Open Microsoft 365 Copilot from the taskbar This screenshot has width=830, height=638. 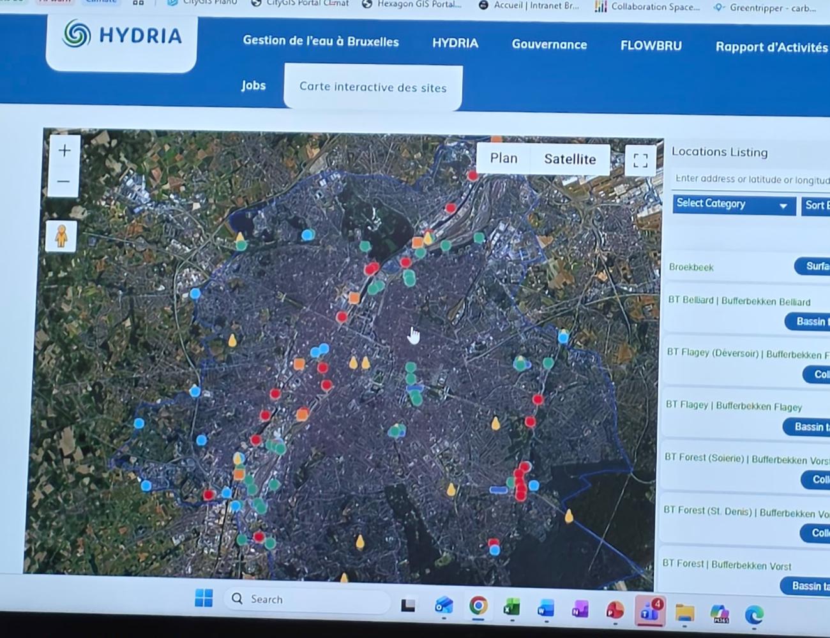(x=720, y=614)
